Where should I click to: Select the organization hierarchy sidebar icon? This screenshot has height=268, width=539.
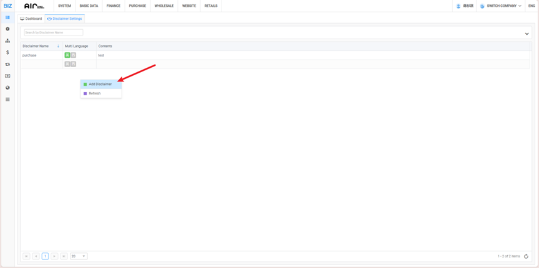(7, 41)
